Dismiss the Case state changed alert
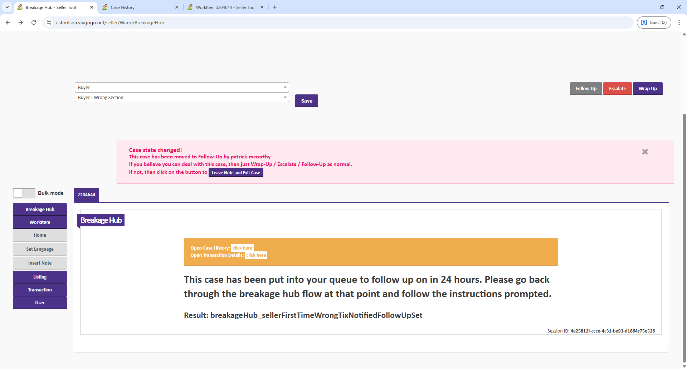Image resolution: width=687 pixels, height=369 pixels. click(645, 152)
